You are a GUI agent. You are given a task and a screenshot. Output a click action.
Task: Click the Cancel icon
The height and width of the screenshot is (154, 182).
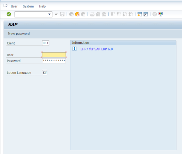(83, 14)
